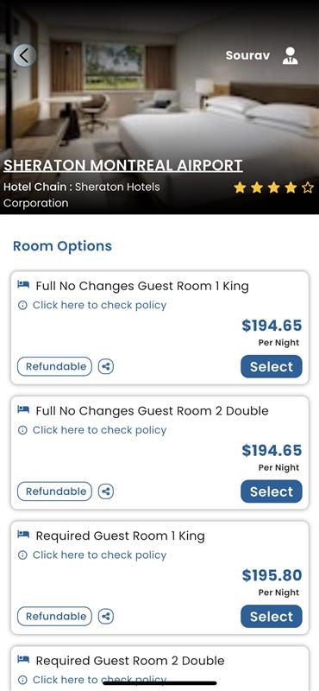Select the Full No Changes 2 Double room
This screenshot has height=691, width=319.
point(272,491)
